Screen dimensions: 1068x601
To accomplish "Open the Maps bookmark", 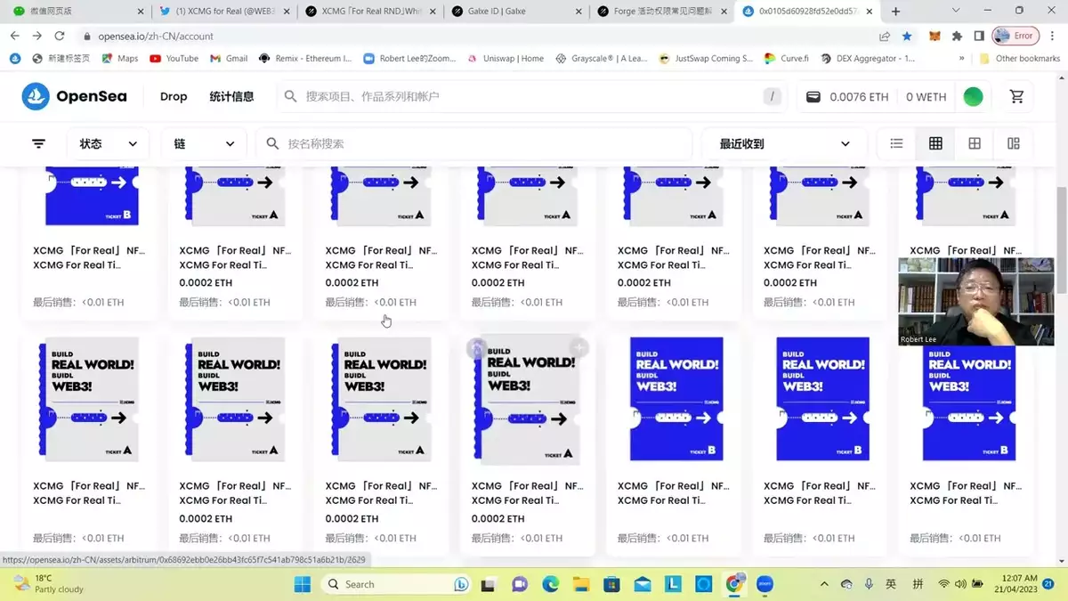I will click(x=120, y=59).
